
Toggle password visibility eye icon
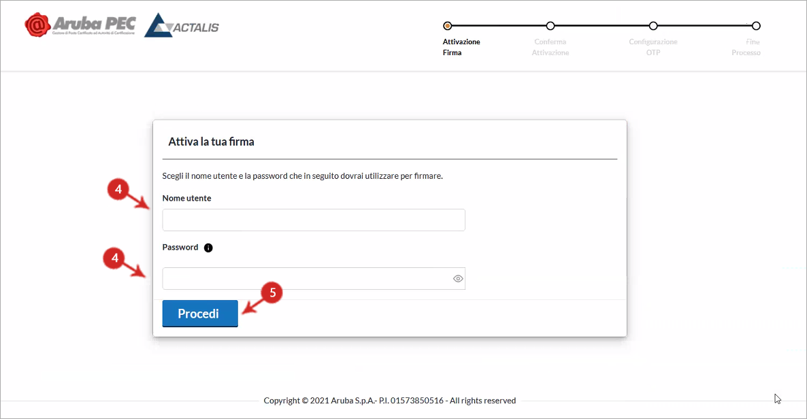458,279
